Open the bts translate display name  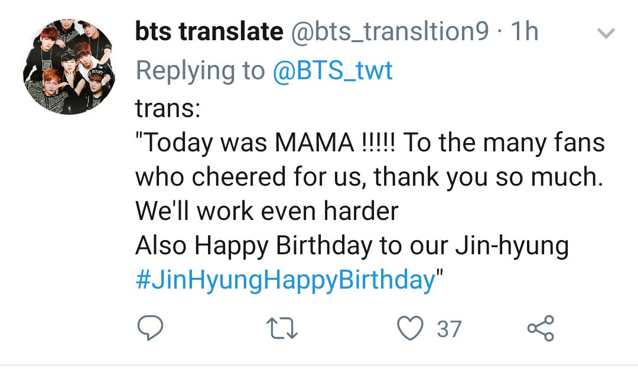(x=209, y=32)
